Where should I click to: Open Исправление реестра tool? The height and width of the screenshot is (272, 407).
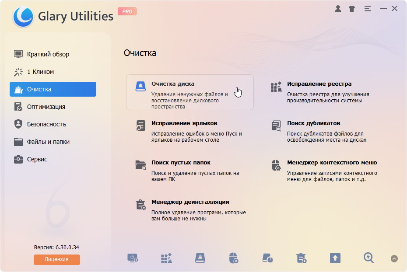(325, 92)
